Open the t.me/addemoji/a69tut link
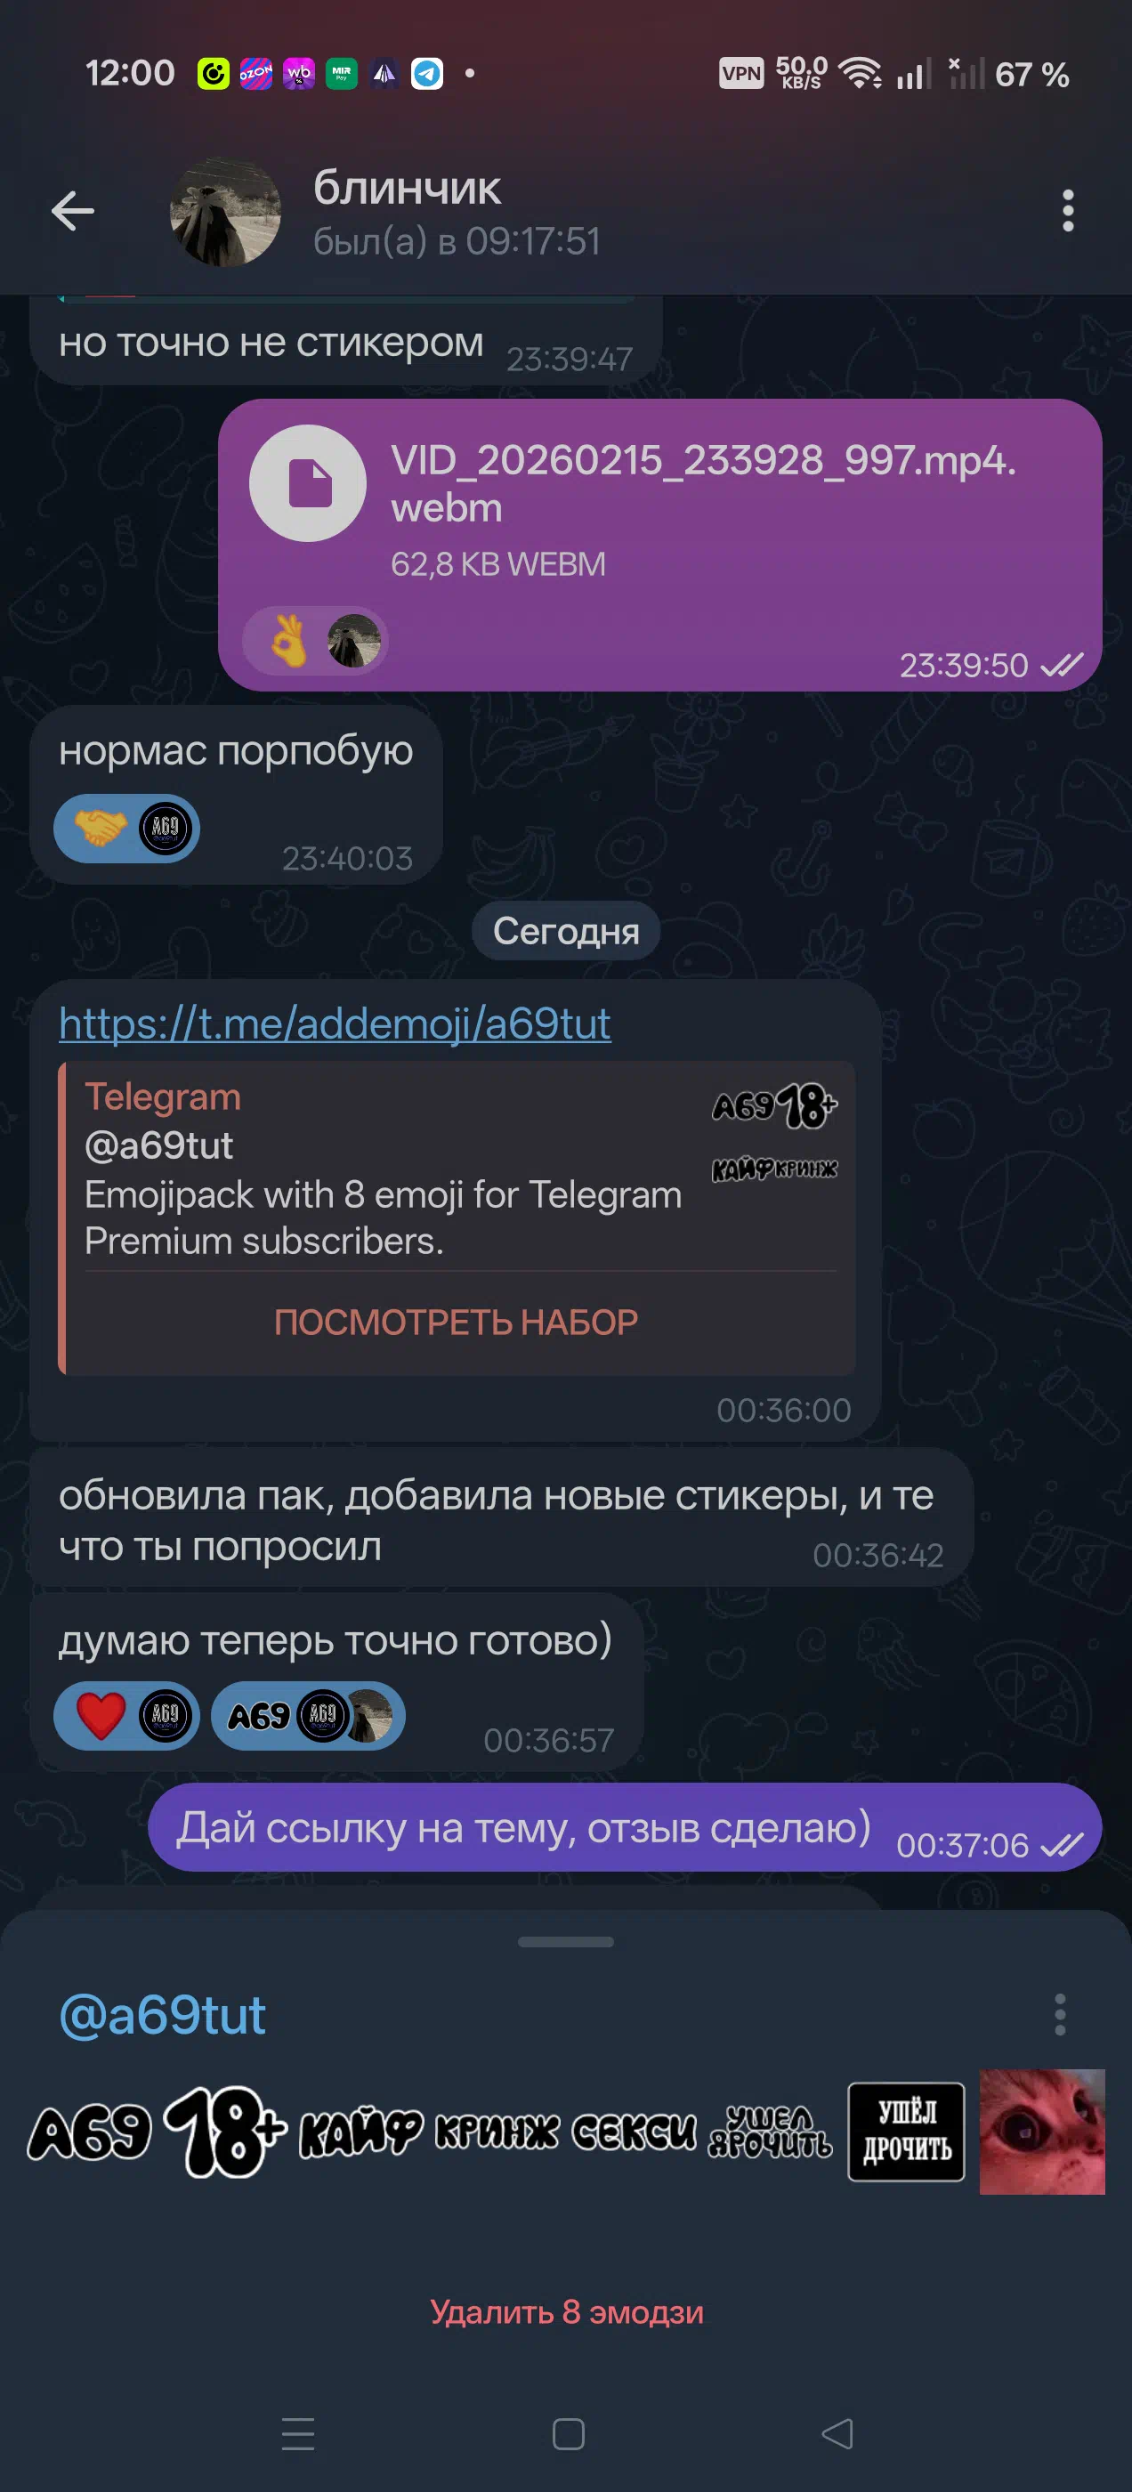 tap(335, 1023)
